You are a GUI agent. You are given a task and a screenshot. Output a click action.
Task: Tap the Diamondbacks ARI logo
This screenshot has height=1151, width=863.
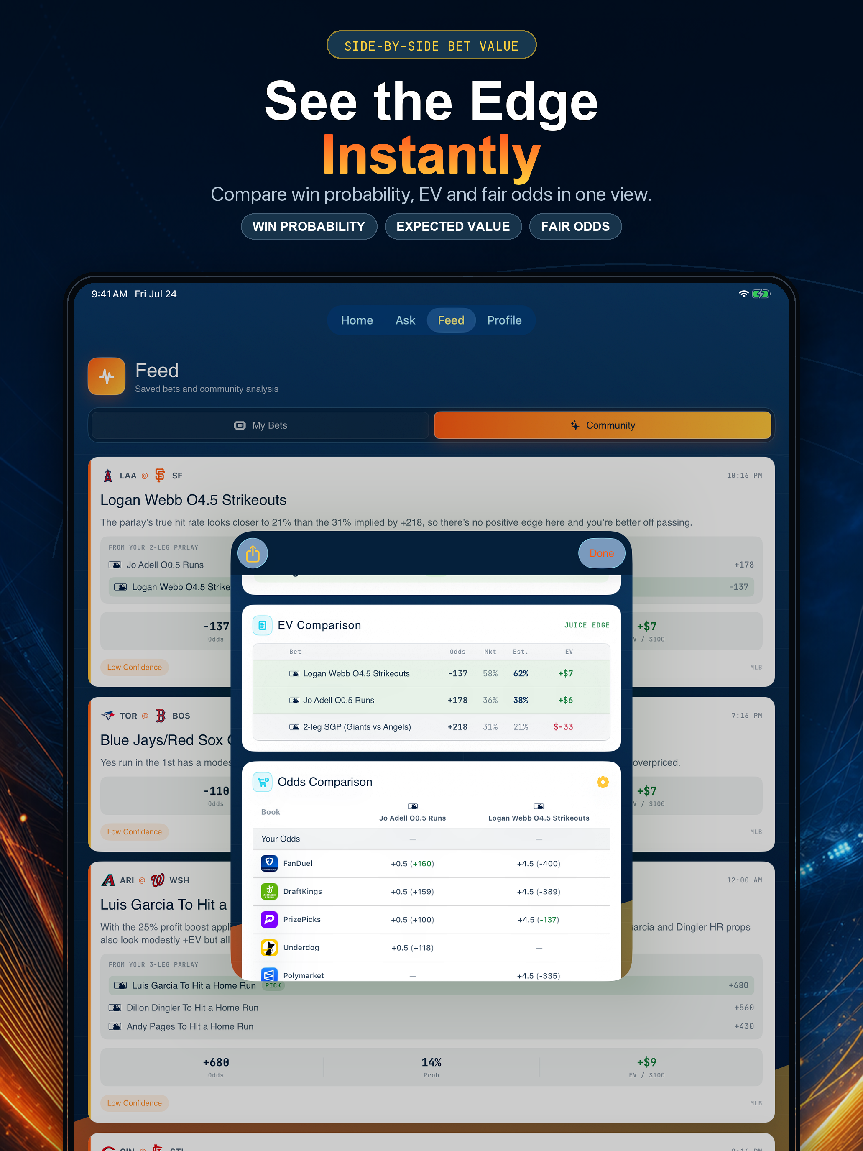click(108, 880)
